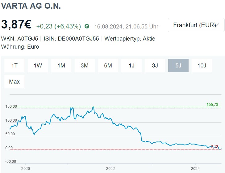Screen dimensions: 225x173
Task: Click the WKN A0TGJ5 code text
Action: 20,39
